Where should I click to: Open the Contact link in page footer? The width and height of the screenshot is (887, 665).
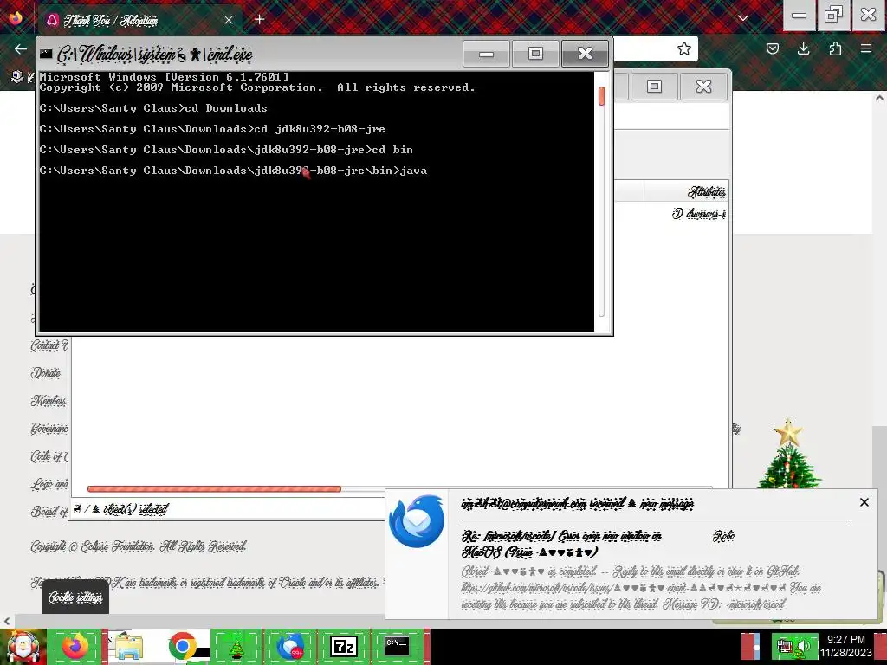(x=49, y=345)
